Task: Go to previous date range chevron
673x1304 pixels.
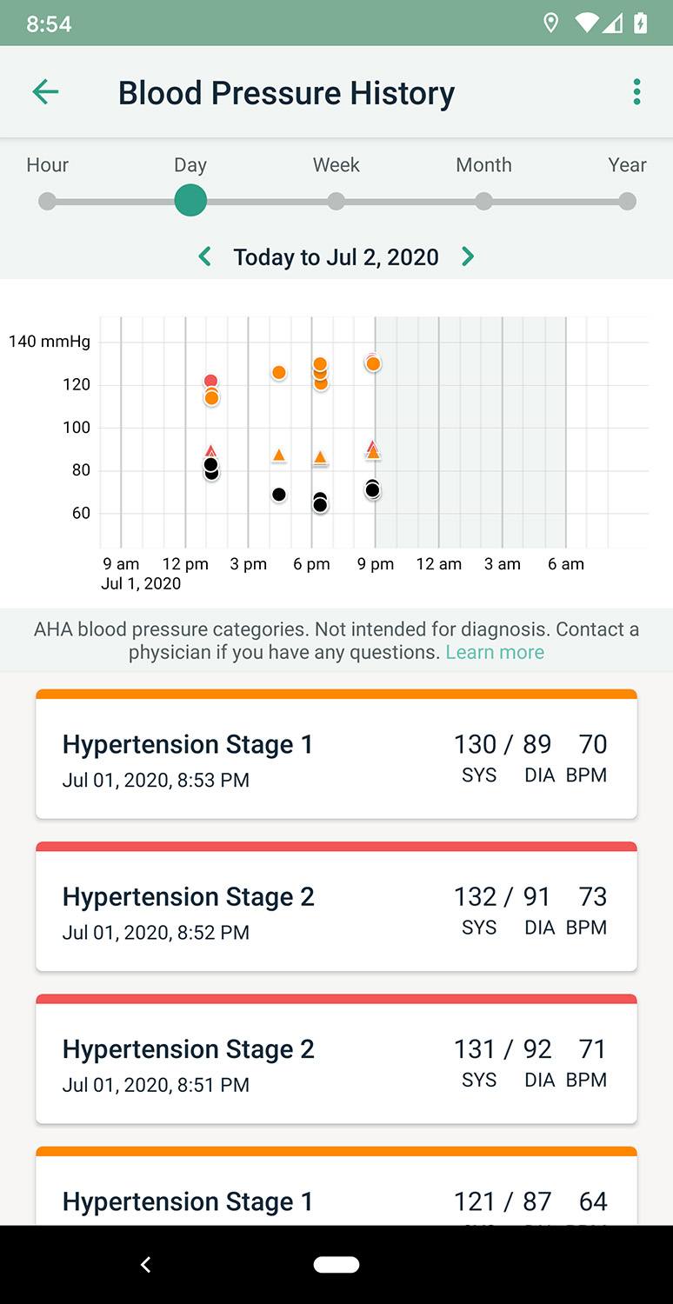Action: 204,256
